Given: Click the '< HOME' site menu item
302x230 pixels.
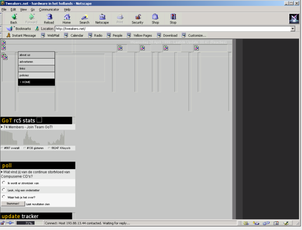Looking at the screenshot, I should click(37, 82).
